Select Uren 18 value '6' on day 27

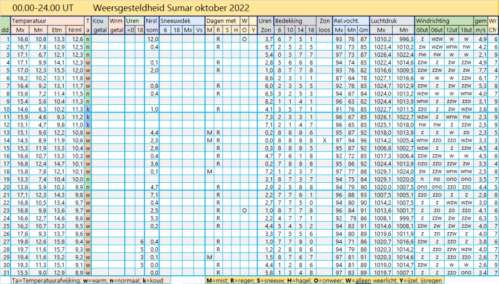(x=141, y=242)
